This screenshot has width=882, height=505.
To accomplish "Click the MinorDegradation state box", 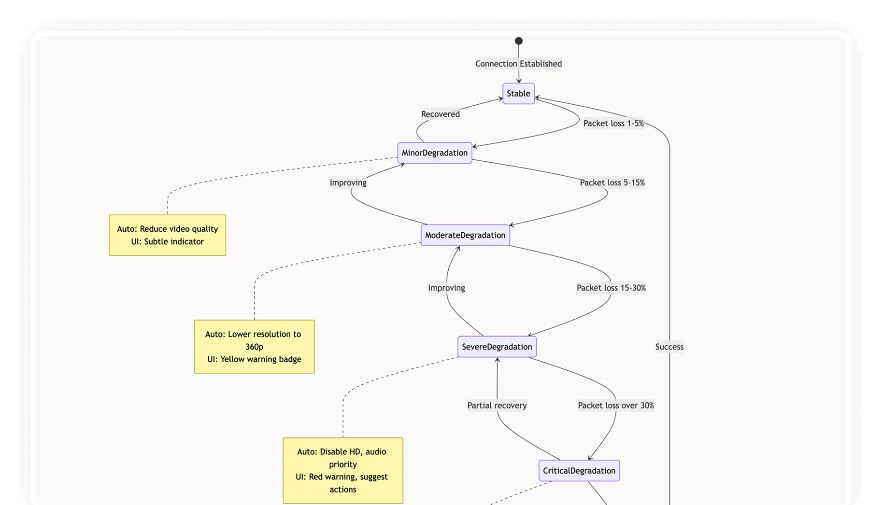I will pos(434,153).
